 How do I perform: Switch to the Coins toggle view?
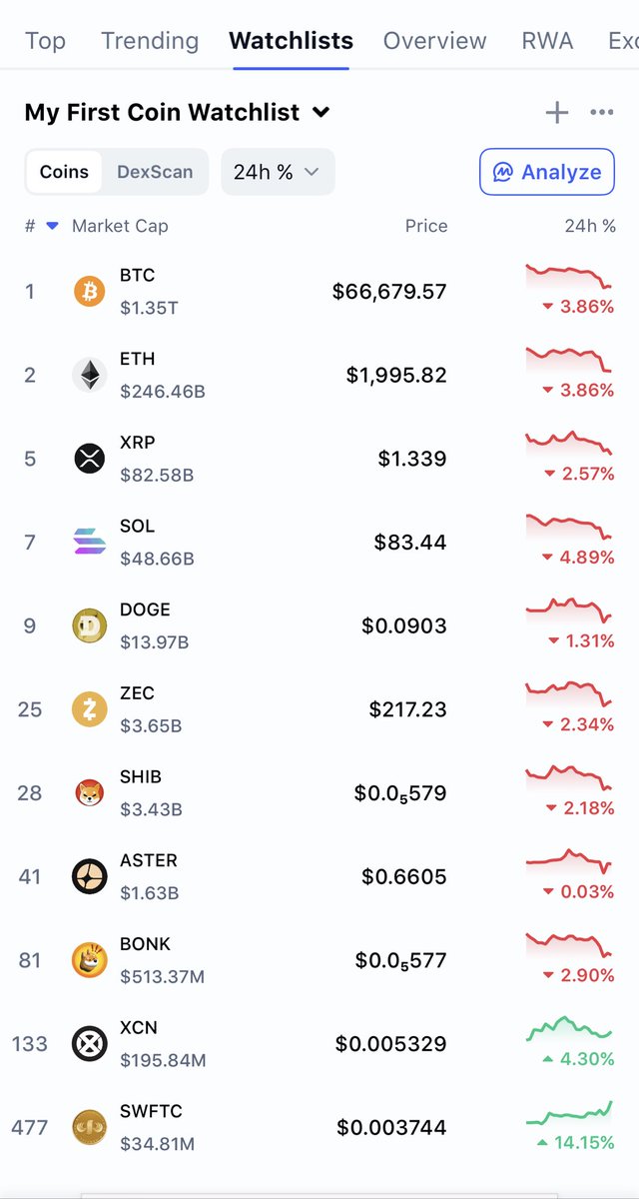(64, 172)
